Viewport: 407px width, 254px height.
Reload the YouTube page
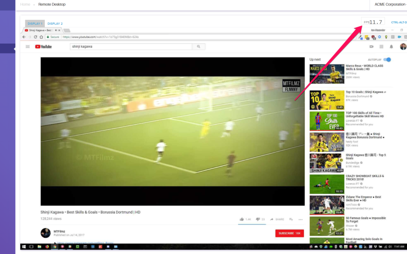(35, 37)
